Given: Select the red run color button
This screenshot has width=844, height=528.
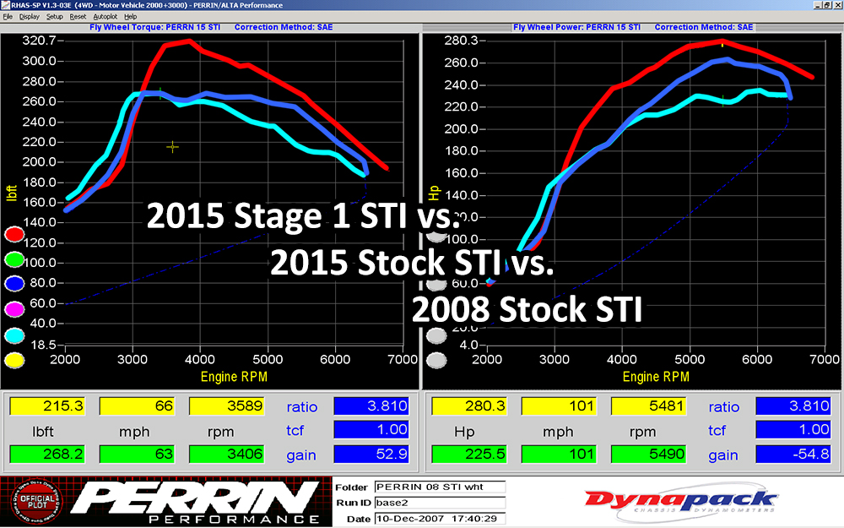Looking at the screenshot, I should tap(14, 234).
